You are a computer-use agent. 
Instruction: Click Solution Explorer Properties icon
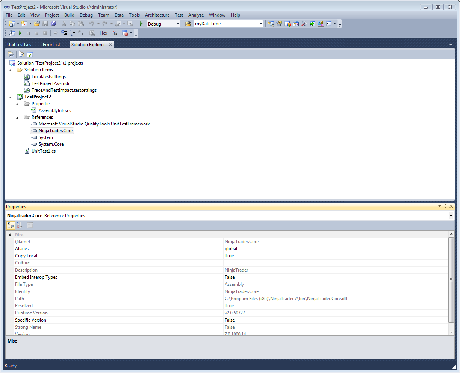point(11,54)
